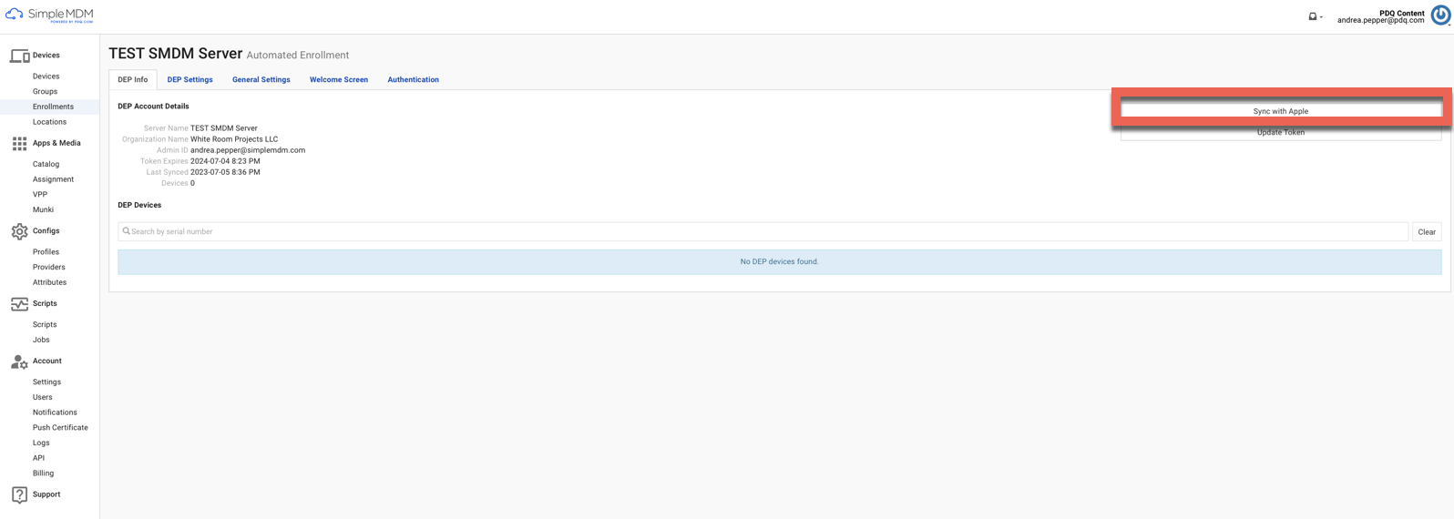Open Munki in the sidebar
This screenshot has width=1454, height=519.
click(x=43, y=210)
